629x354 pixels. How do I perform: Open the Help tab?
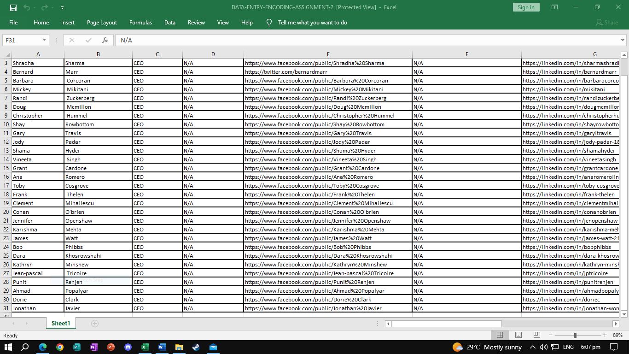tap(247, 23)
